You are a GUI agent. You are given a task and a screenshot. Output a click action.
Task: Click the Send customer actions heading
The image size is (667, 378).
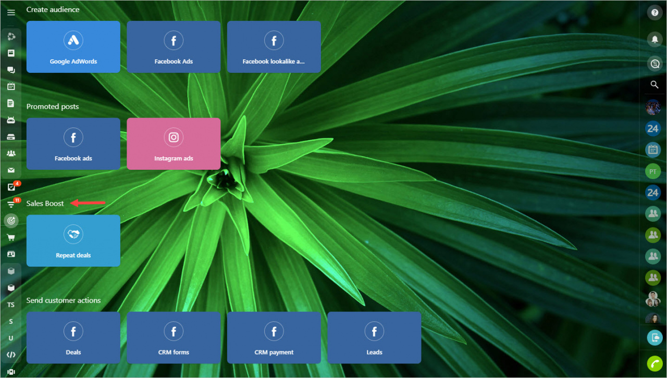pos(64,300)
